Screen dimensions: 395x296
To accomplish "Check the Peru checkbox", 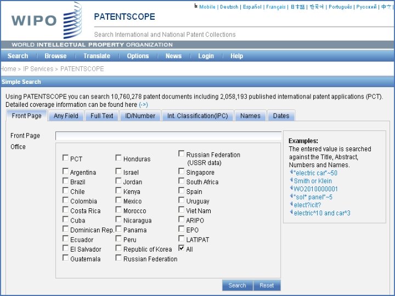I will click(x=119, y=238).
